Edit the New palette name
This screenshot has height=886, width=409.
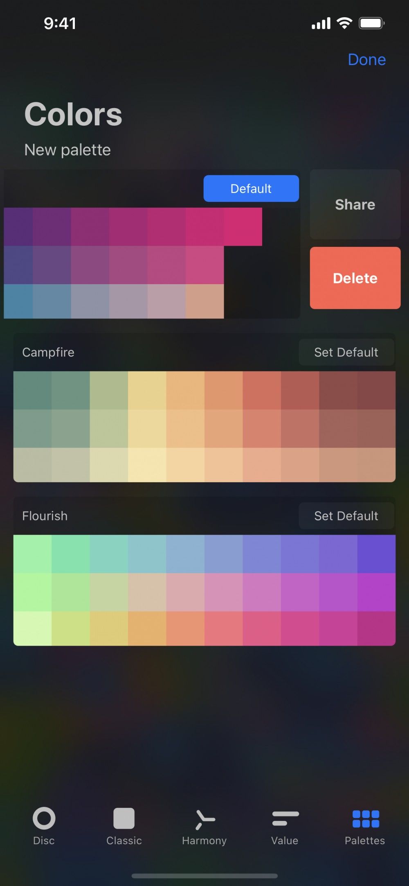pos(67,150)
